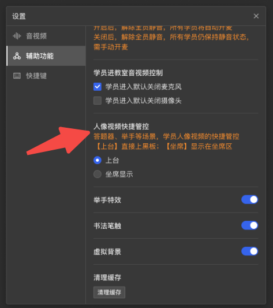Click the accessibility nodes icon beside 辅助功能
The width and height of the screenshot is (273, 308).
pyautogui.click(x=17, y=56)
